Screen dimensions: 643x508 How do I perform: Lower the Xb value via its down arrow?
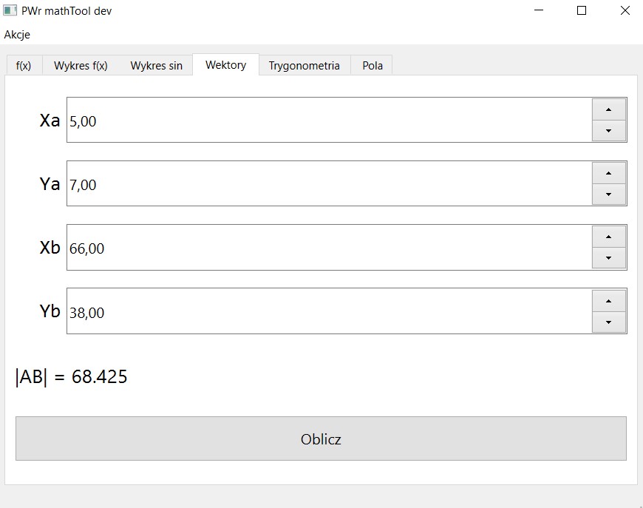[608, 259]
